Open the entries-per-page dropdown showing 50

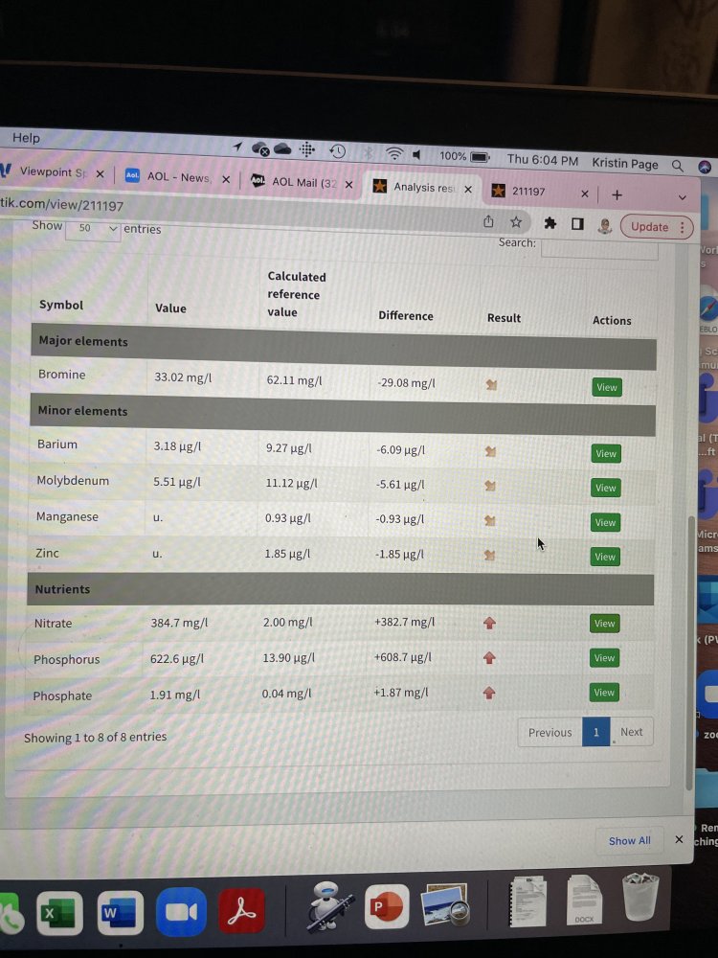pos(93,229)
